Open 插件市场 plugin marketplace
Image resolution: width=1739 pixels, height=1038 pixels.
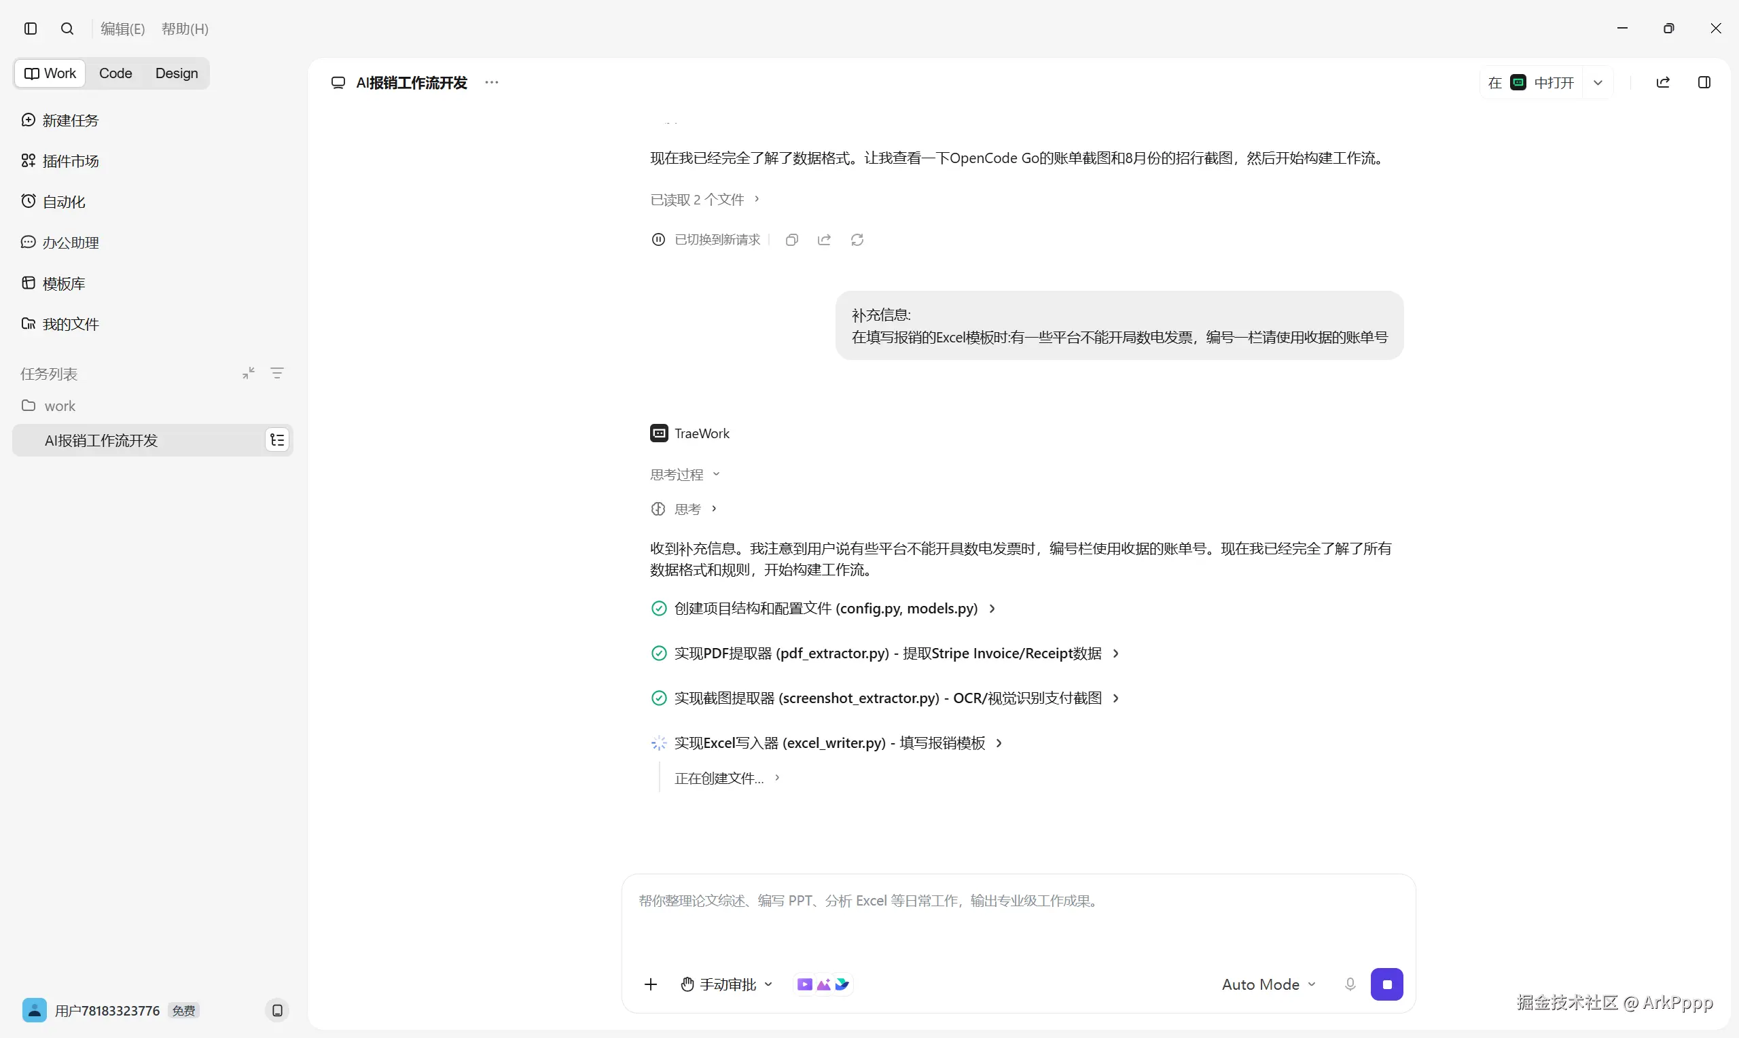tap(60, 161)
